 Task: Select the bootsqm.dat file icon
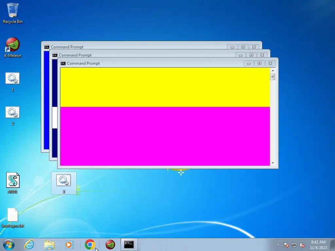click(13, 218)
